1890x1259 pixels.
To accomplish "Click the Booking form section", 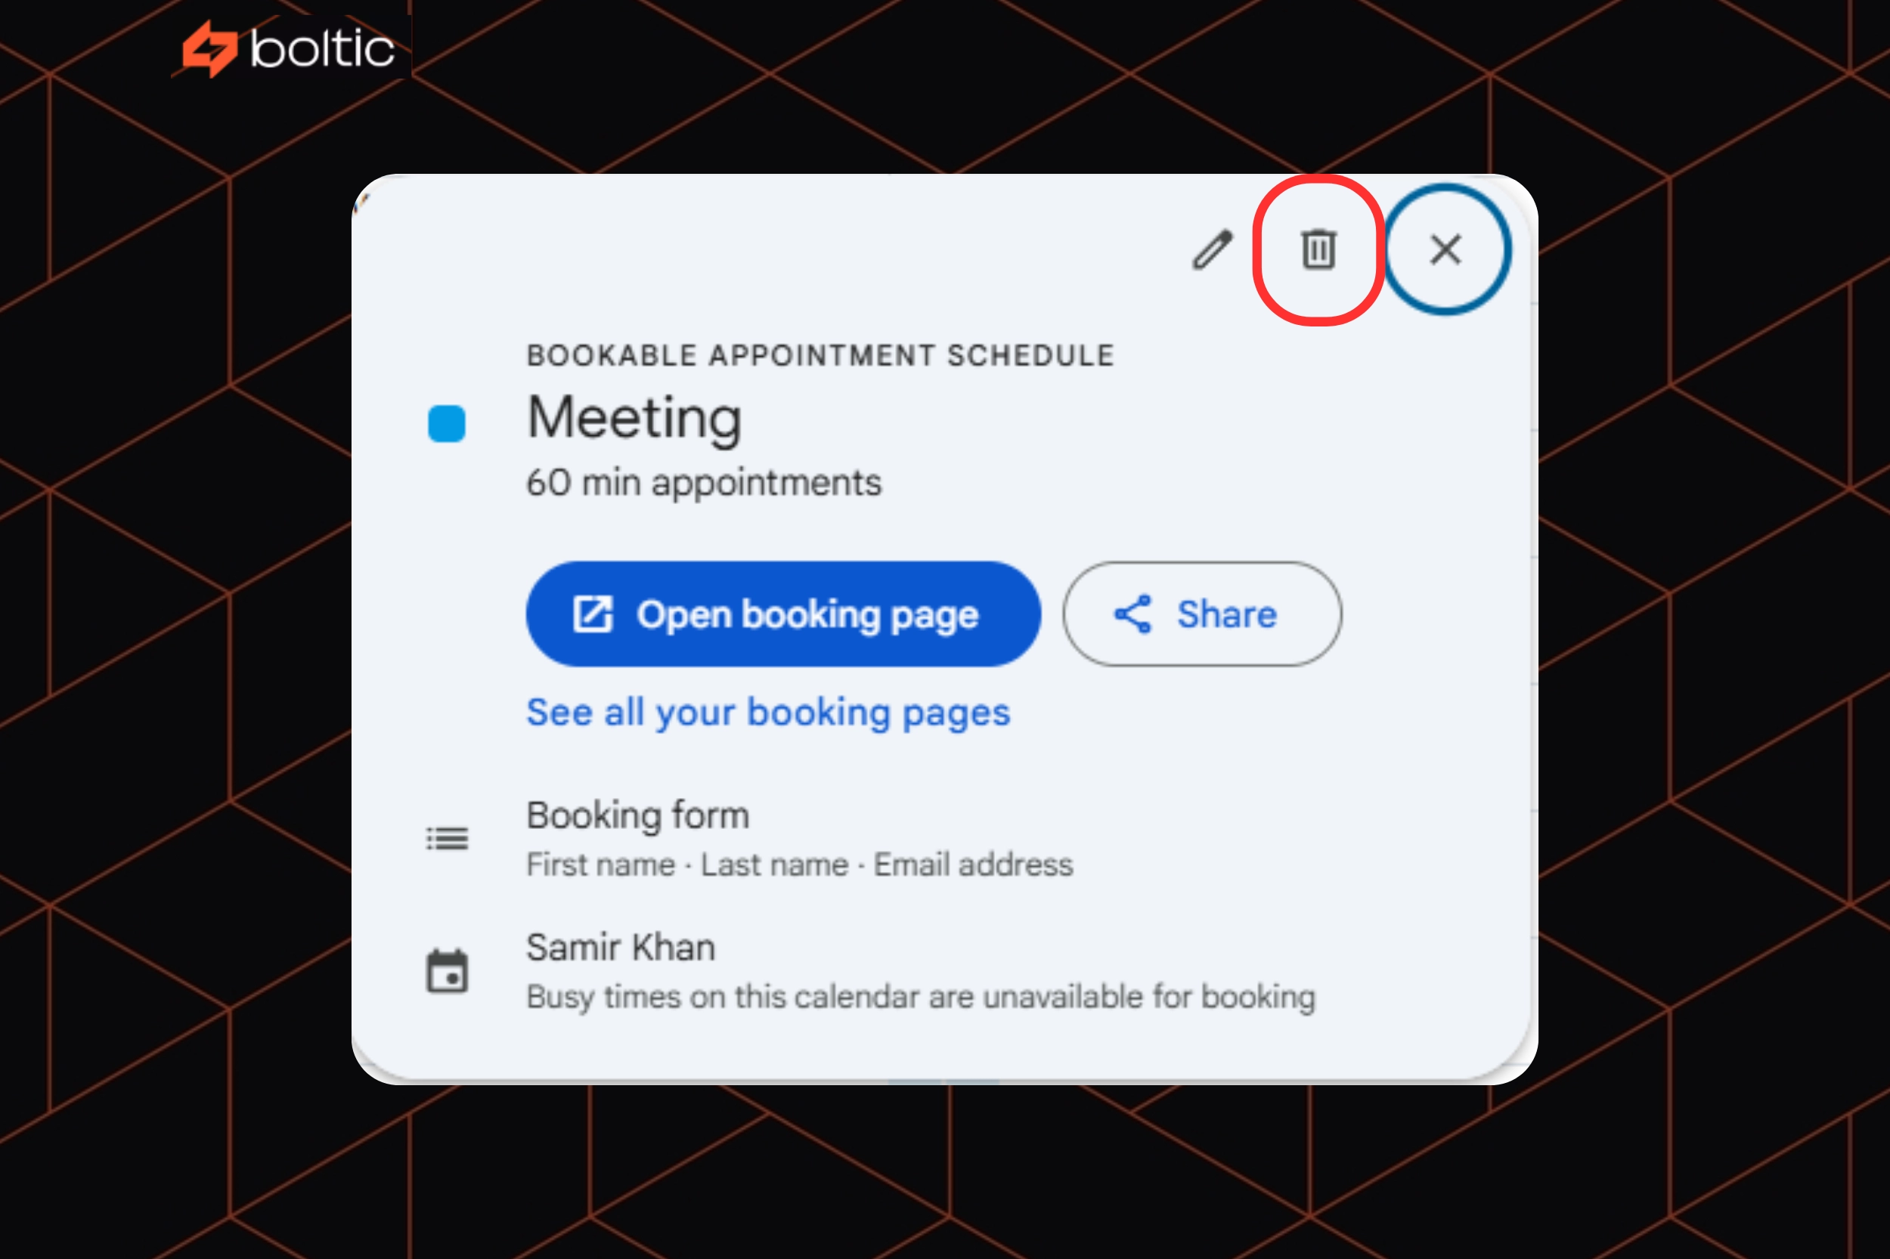I will 637,814.
